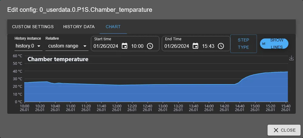Click the X icon on Close button
The height and width of the screenshot is (138, 303).
click(276, 130)
